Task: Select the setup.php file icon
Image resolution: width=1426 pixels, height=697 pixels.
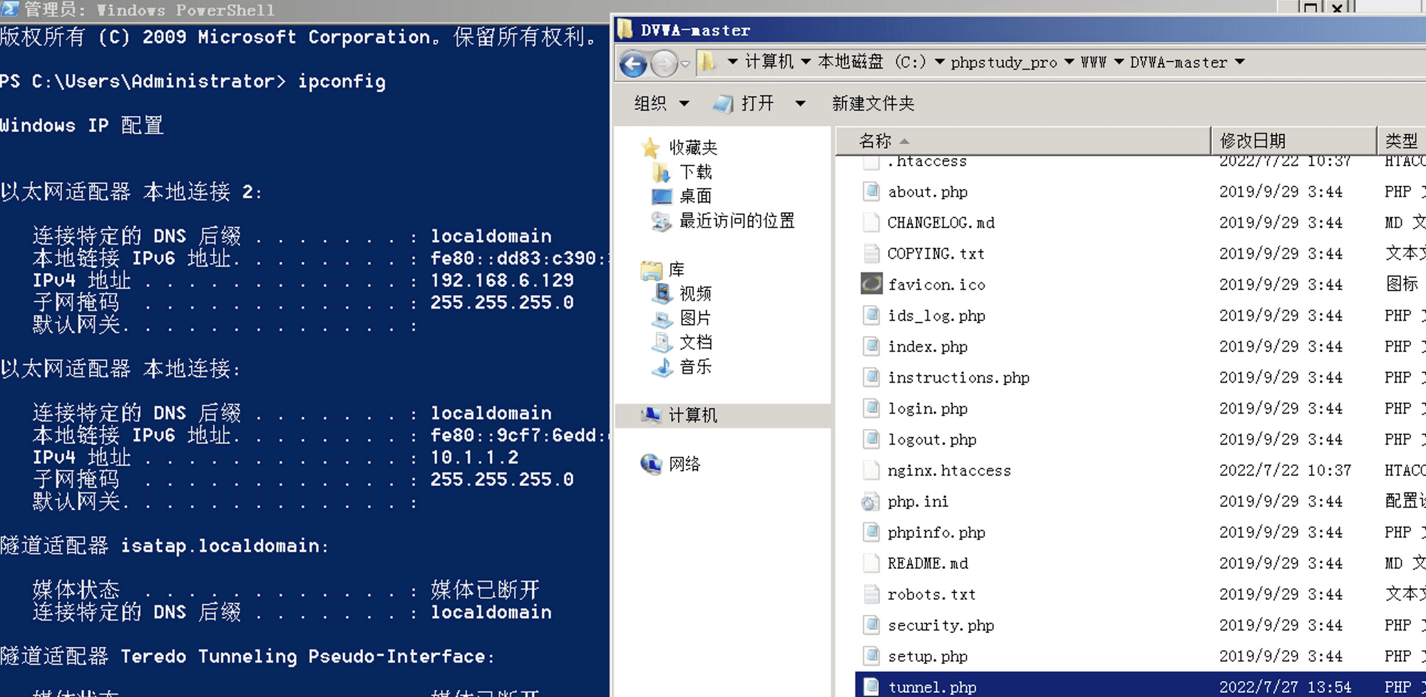Action: [871, 656]
